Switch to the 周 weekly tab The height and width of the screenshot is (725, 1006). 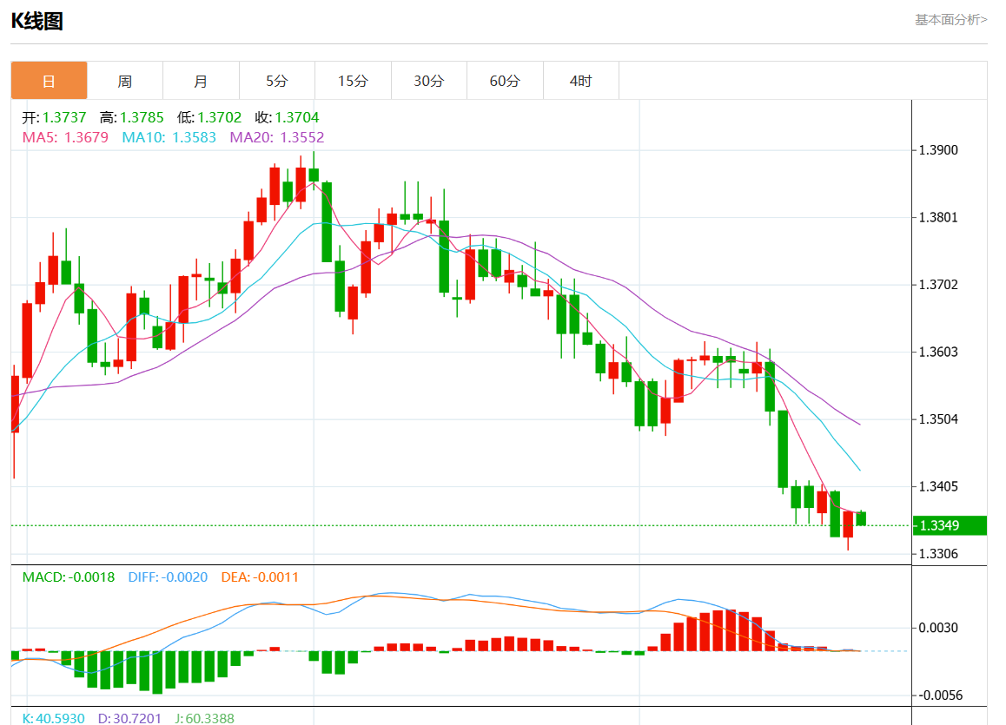125,81
